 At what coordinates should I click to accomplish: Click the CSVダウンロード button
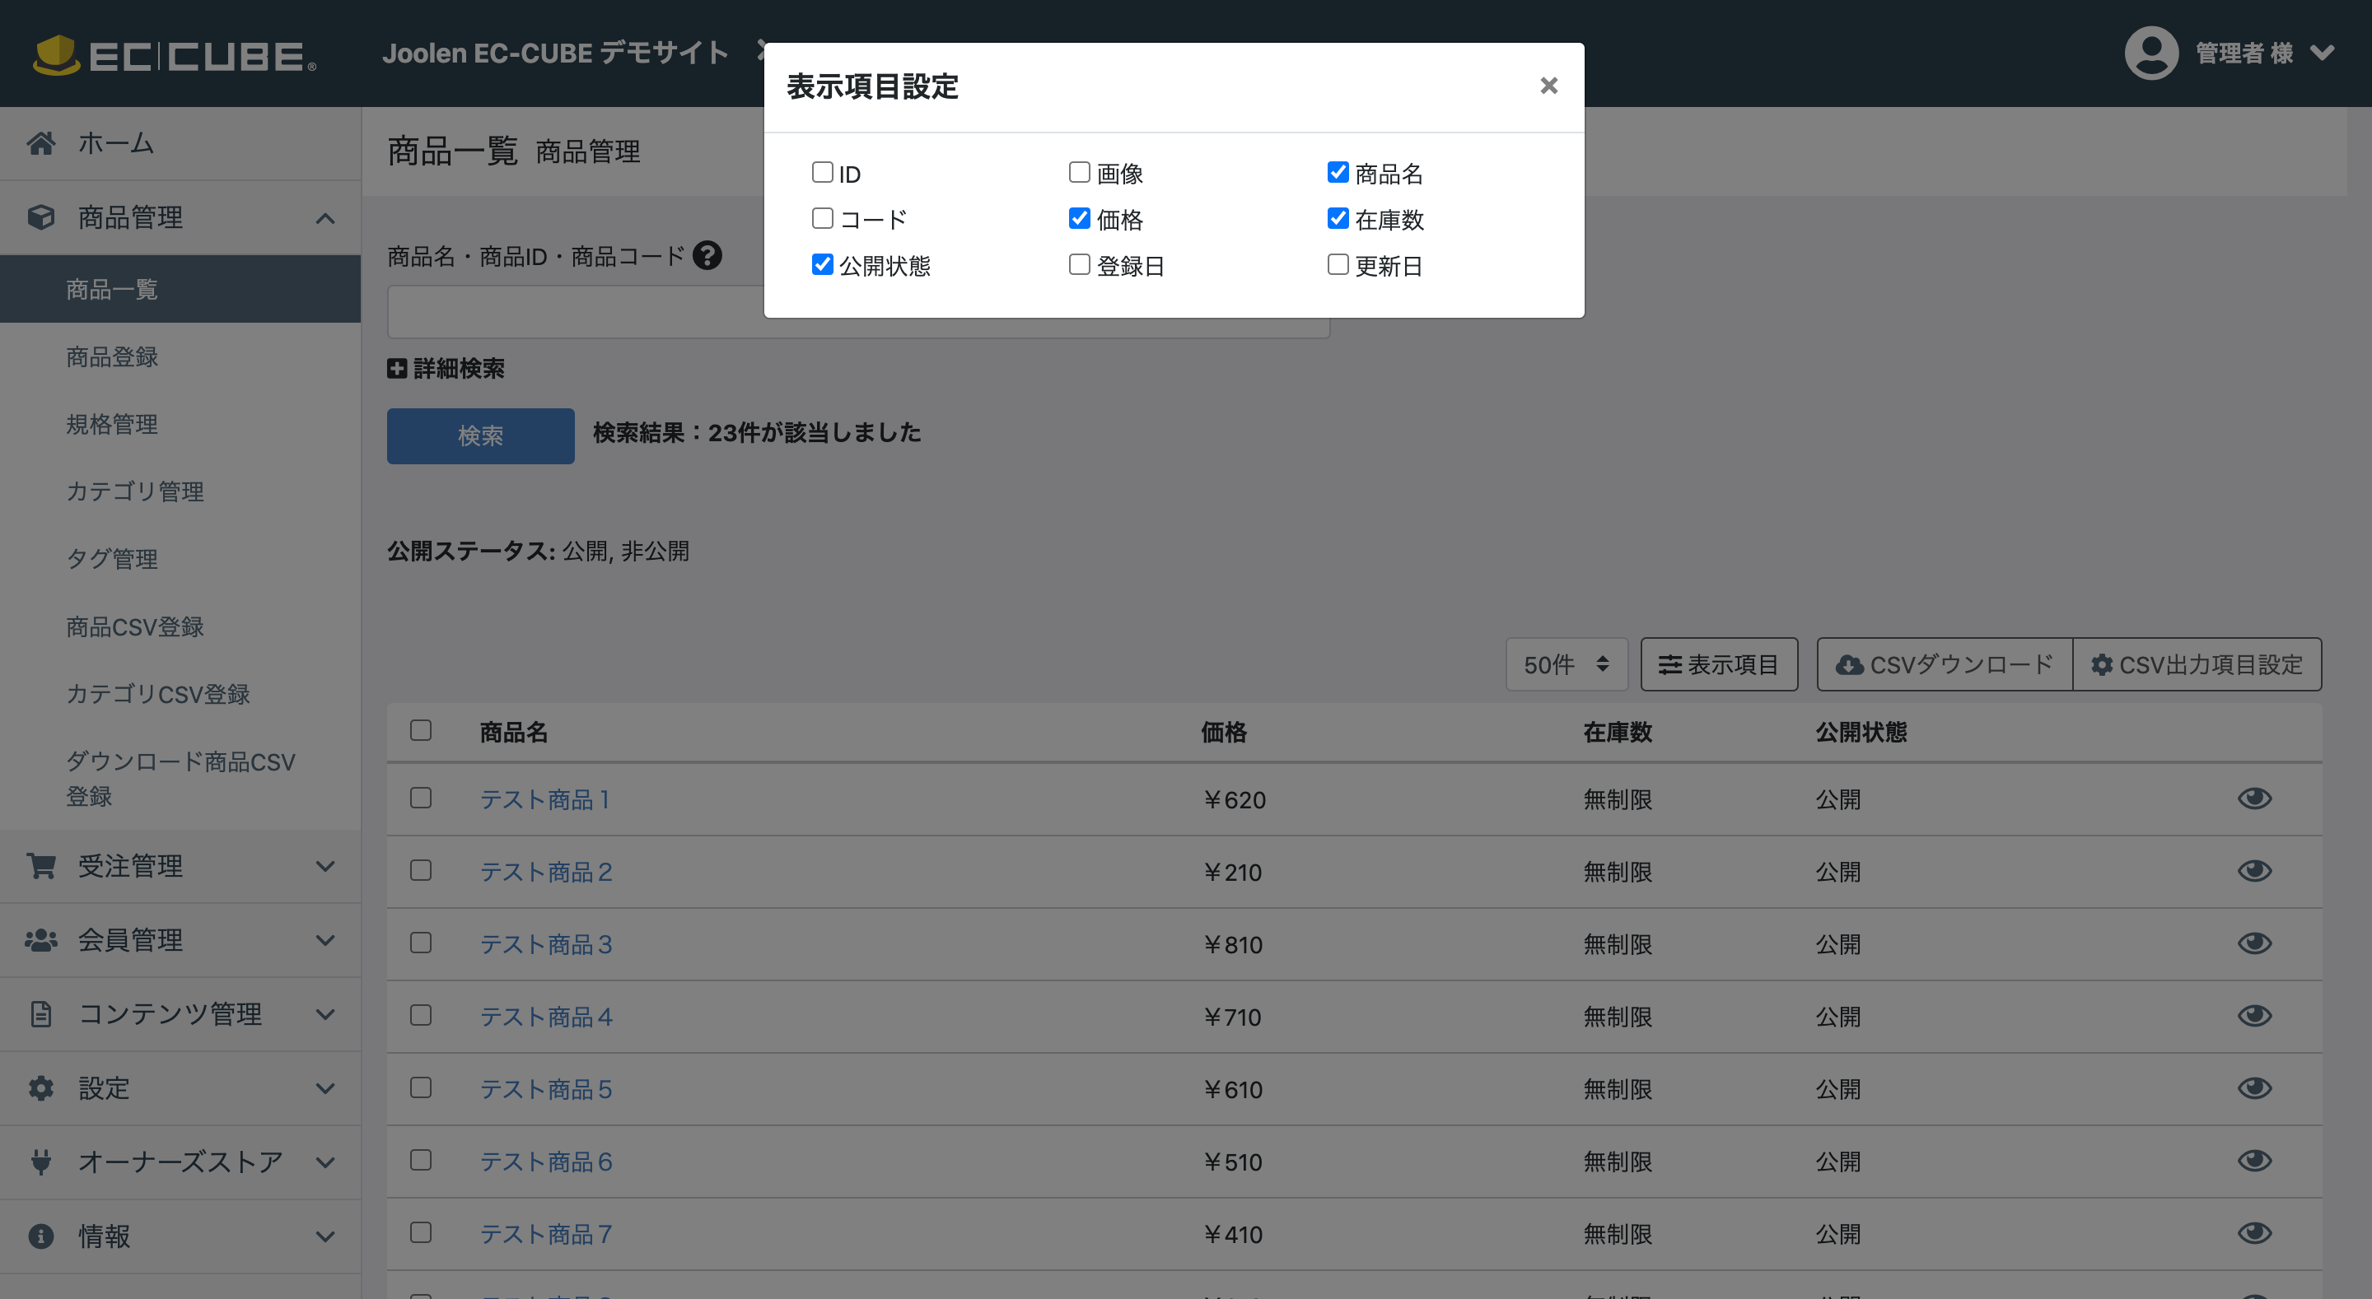(x=1944, y=663)
